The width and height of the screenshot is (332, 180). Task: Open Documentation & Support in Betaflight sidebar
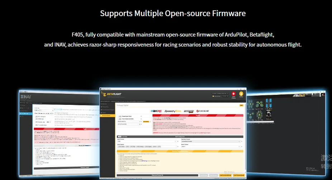pos(107,110)
